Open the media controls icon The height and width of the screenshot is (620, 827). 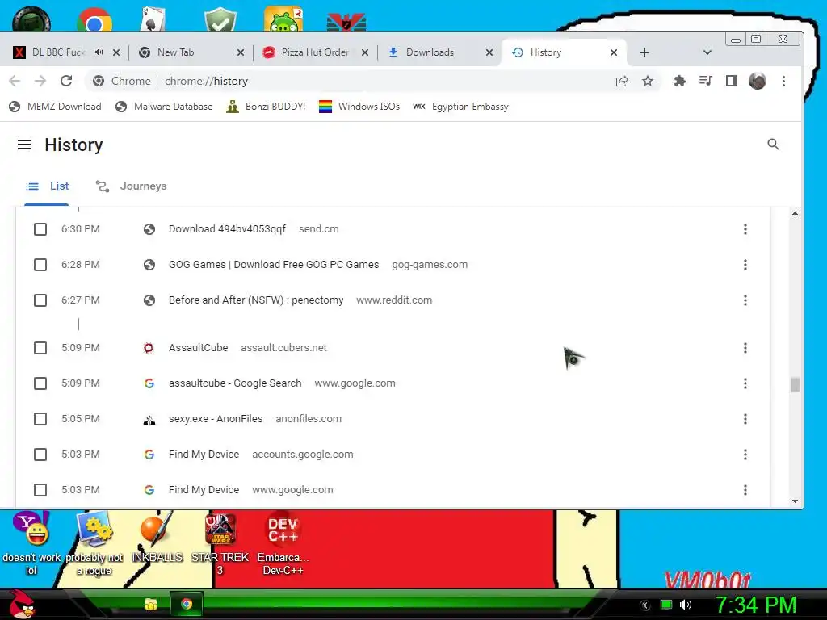[706, 81]
